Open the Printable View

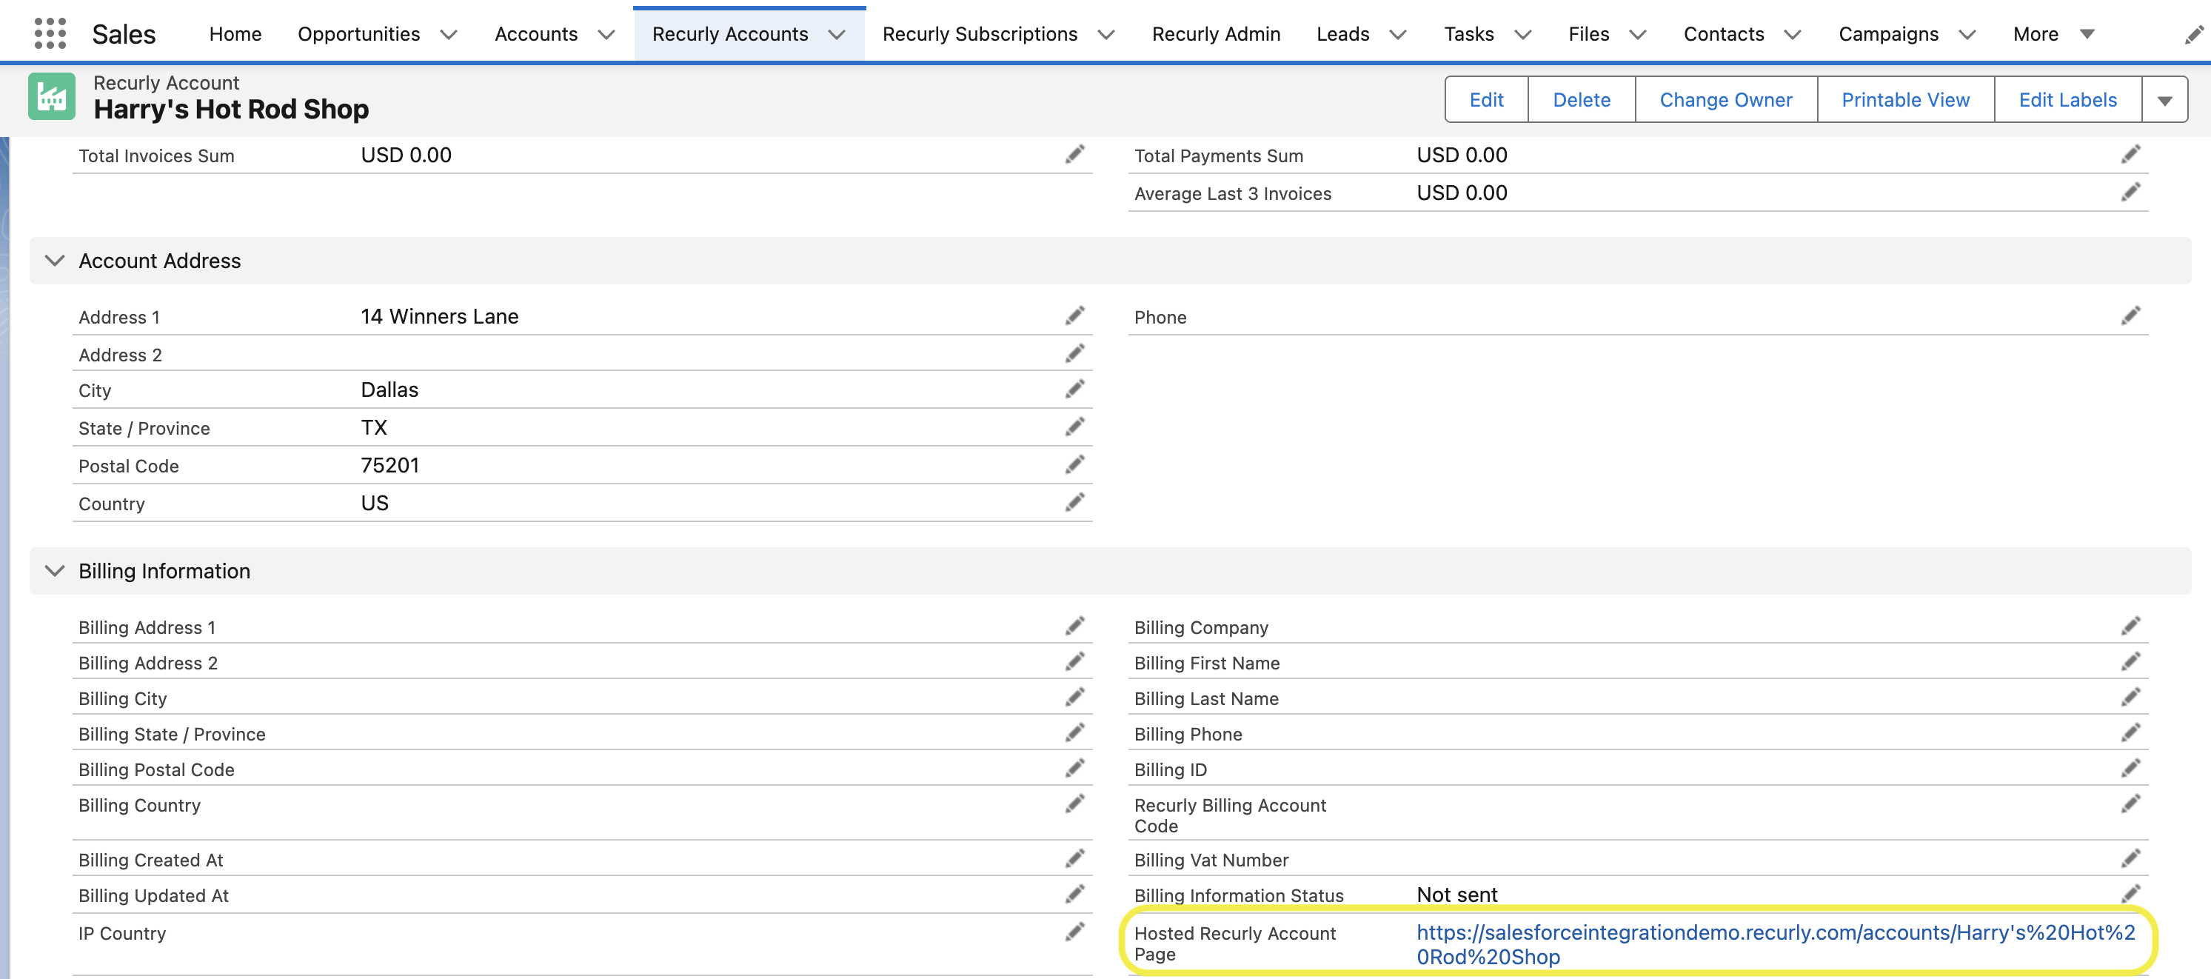1904,100
